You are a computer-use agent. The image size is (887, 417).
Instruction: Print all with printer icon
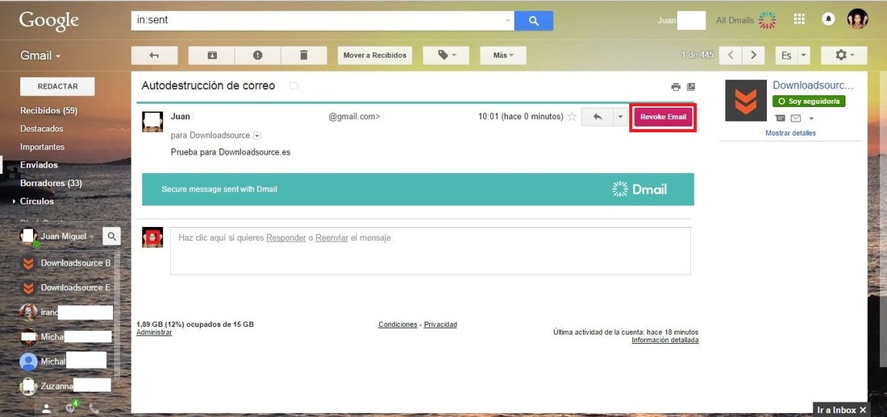[x=676, y=87]
